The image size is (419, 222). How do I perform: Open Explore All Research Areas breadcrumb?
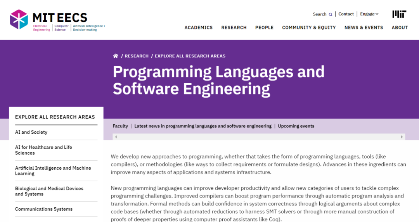[x=190, y=56]
